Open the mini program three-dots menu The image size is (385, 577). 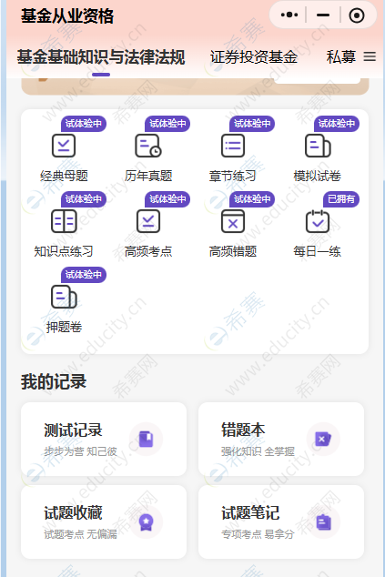pos(289,15)
